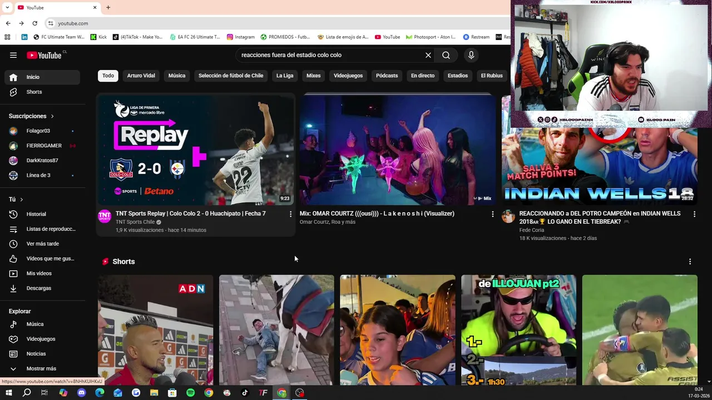Select the Selección de fútbol de Chile chip
This screenshot has width=712, height=400.
coord(231,76)
